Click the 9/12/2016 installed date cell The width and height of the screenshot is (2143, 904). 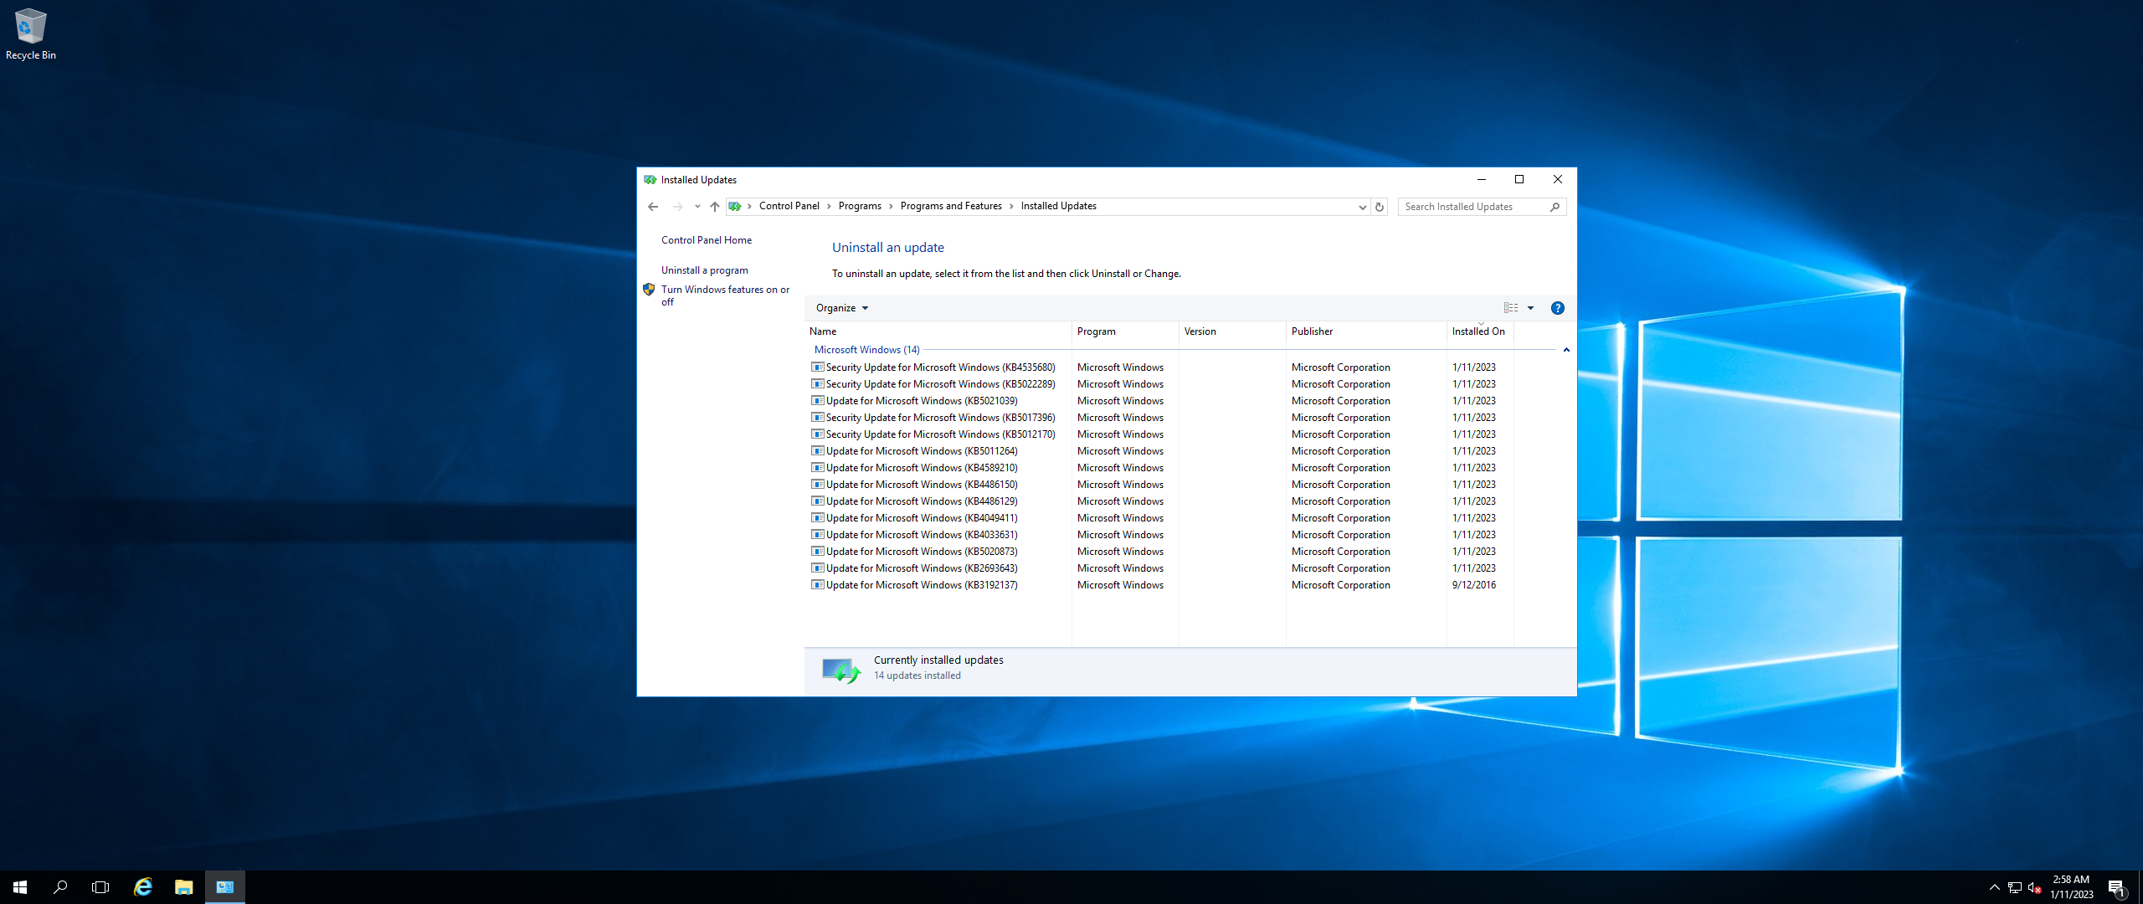(1474, 585)
